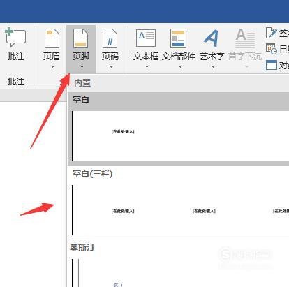Image resolution: width=289 pixels, height=287 pixels.
Task: Expand the 文本框 dropdown arrow
Action: point(147,67)
